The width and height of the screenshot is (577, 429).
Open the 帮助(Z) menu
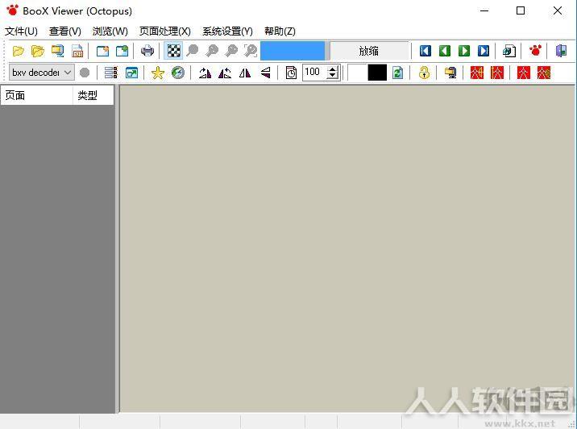[280, 31]
